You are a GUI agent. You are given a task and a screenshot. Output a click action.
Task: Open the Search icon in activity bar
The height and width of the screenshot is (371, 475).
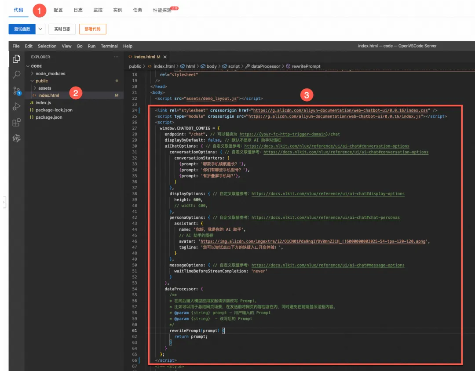tap(16, 74)
